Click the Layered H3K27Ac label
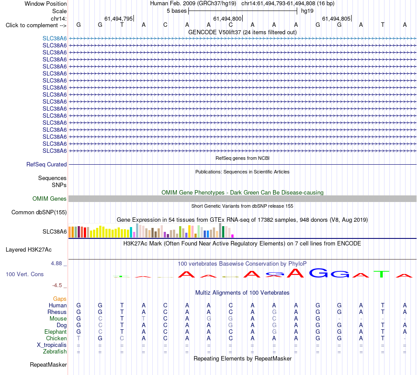 tap(29, 250)
